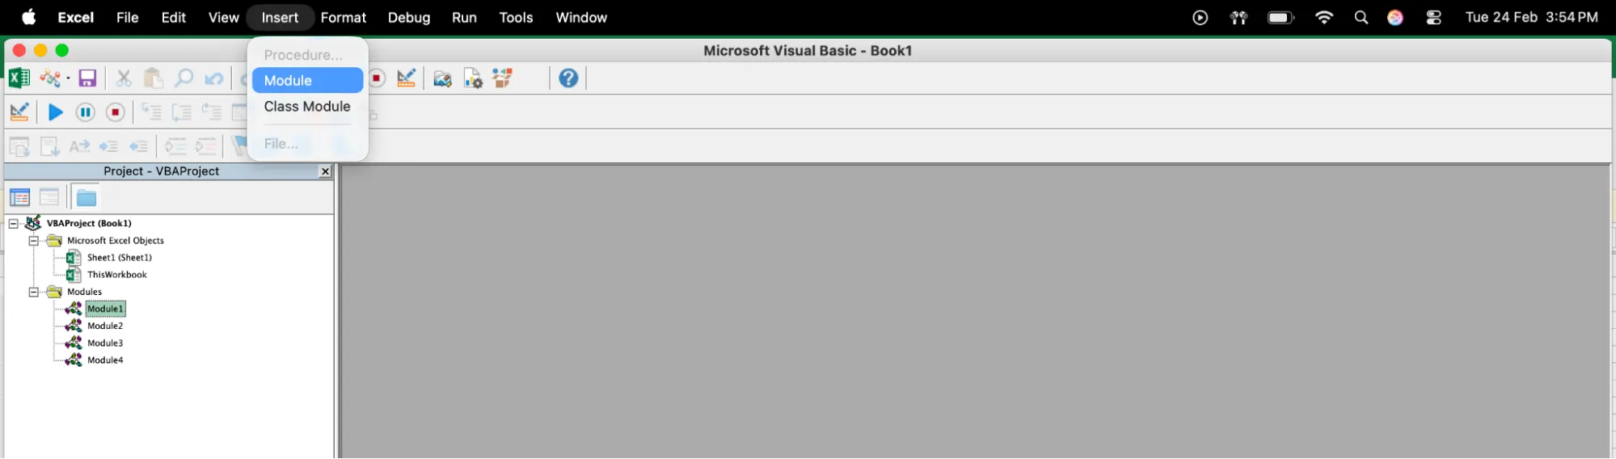Click the List Constants icon
Screen dimensions: 1616x459
[x=50, y=146]
